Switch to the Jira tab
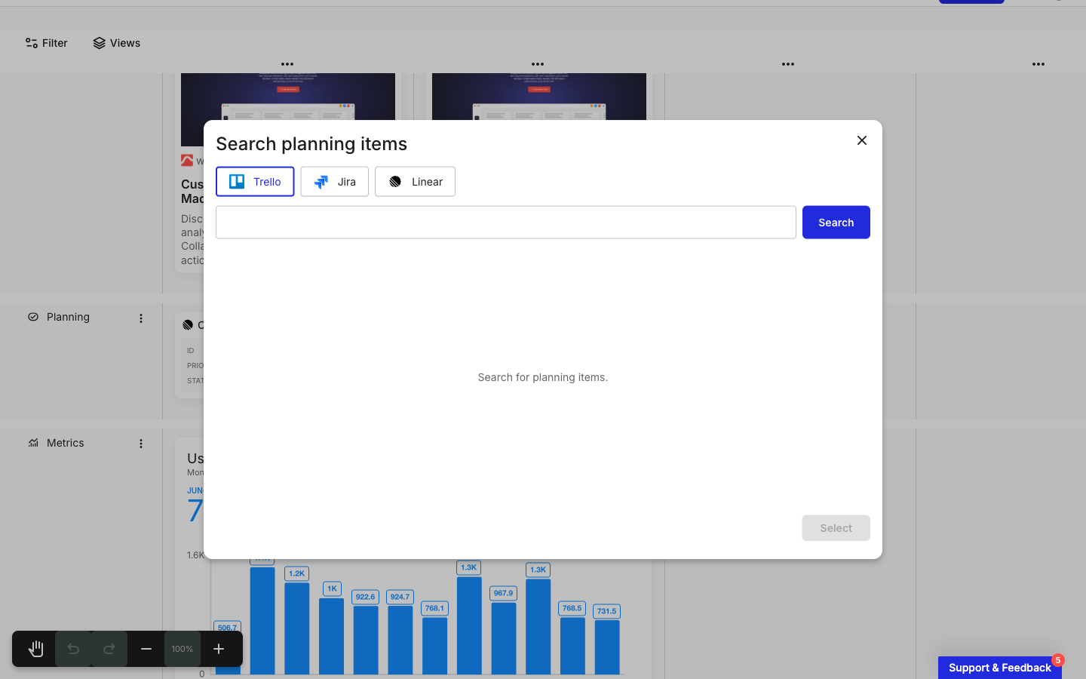 pyautogui.click(x=334, y=182)
